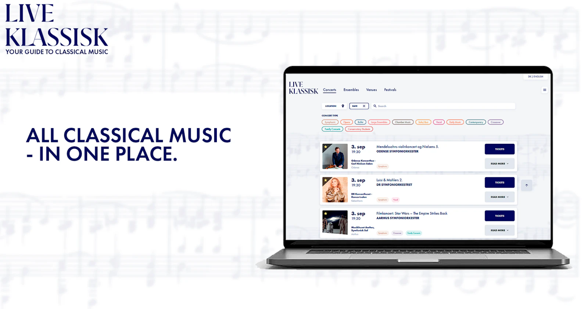Buy tickets for DR Symfoniorkestret concert

(x=500, y=182)
